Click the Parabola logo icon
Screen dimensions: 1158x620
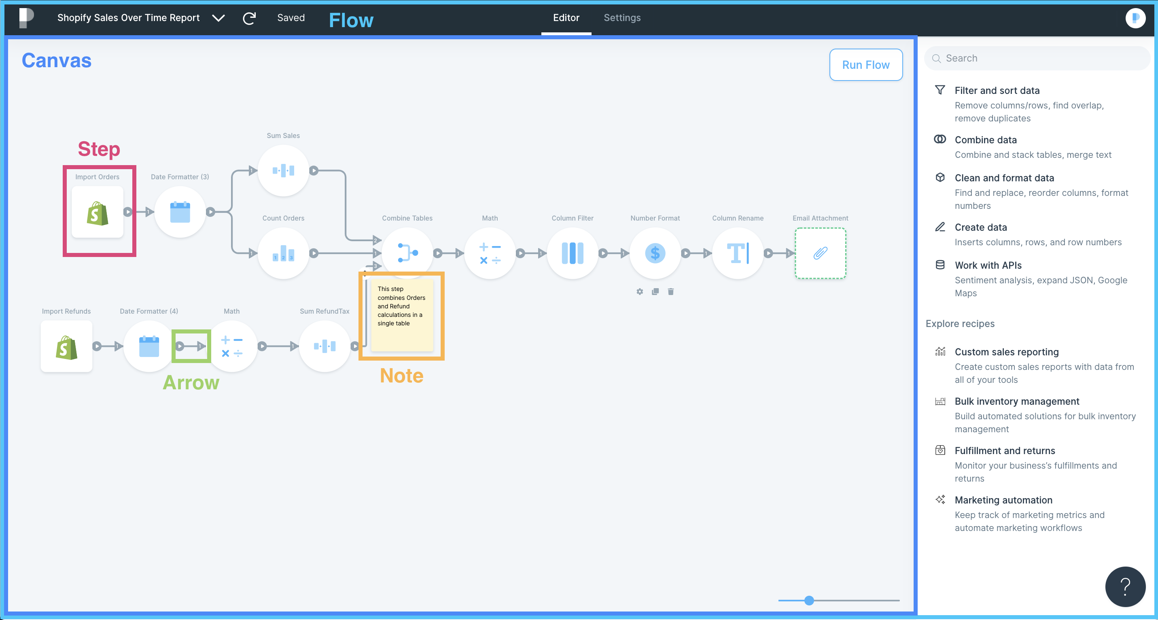[x=27, y=19]
